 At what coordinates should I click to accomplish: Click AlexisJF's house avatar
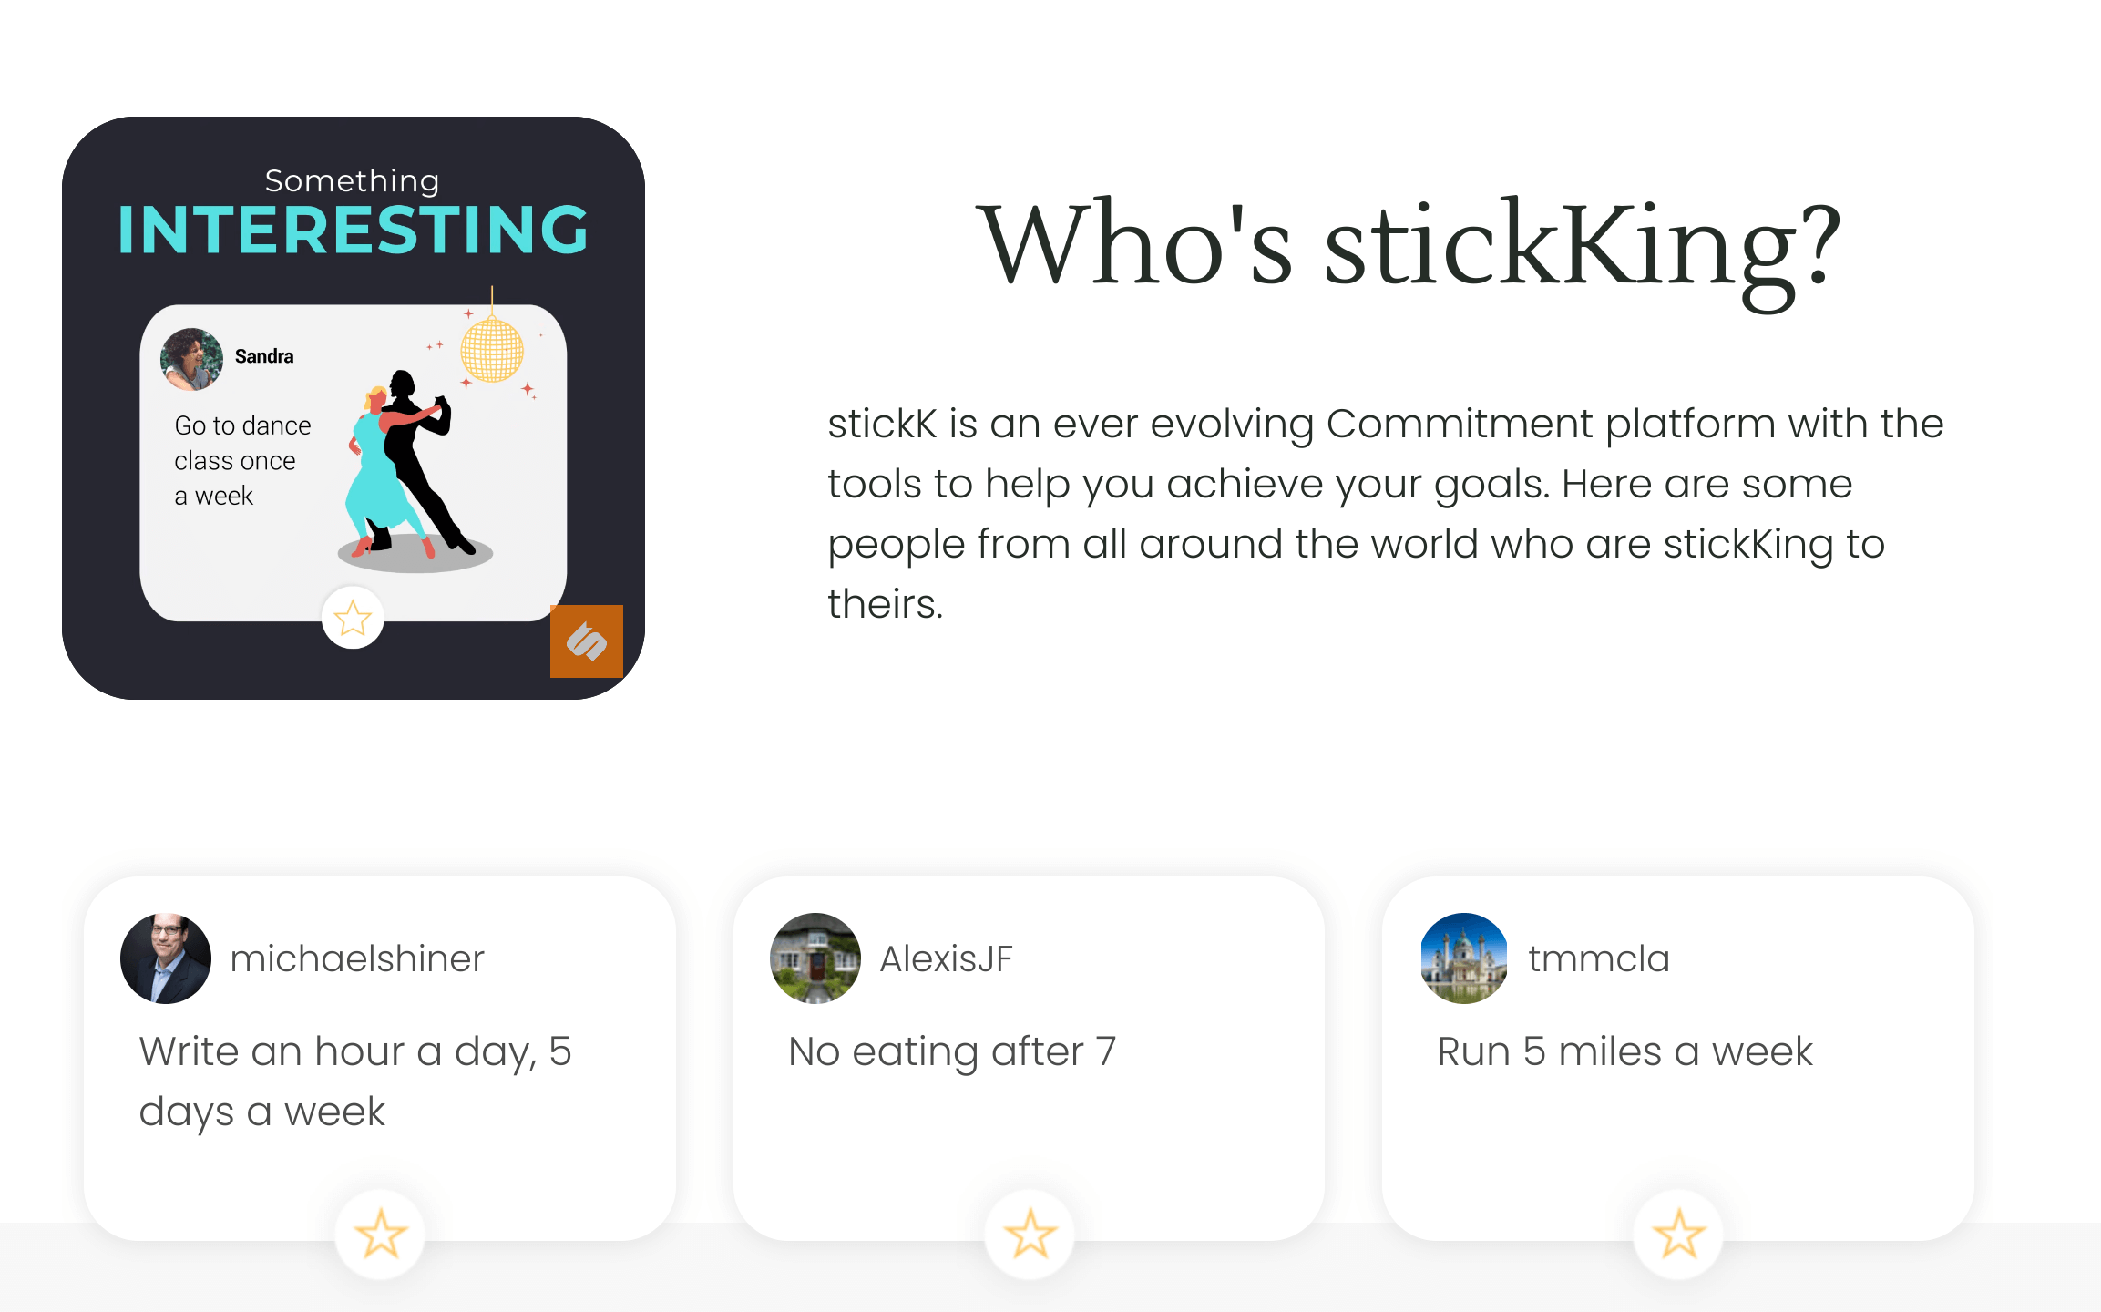(x=815, y=958)
